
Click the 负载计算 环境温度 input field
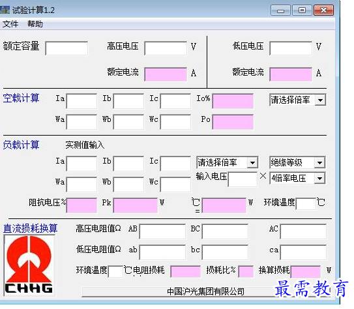coord(306,204)
